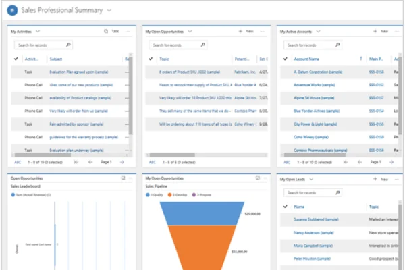
Task: Click ABC filter in My Open Opportunities footer
Action: pos(153,162)
